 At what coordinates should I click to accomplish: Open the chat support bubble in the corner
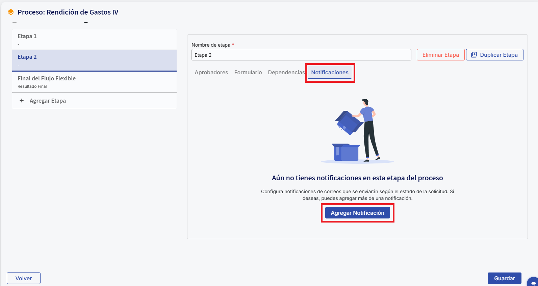click(x=533, y=282)
